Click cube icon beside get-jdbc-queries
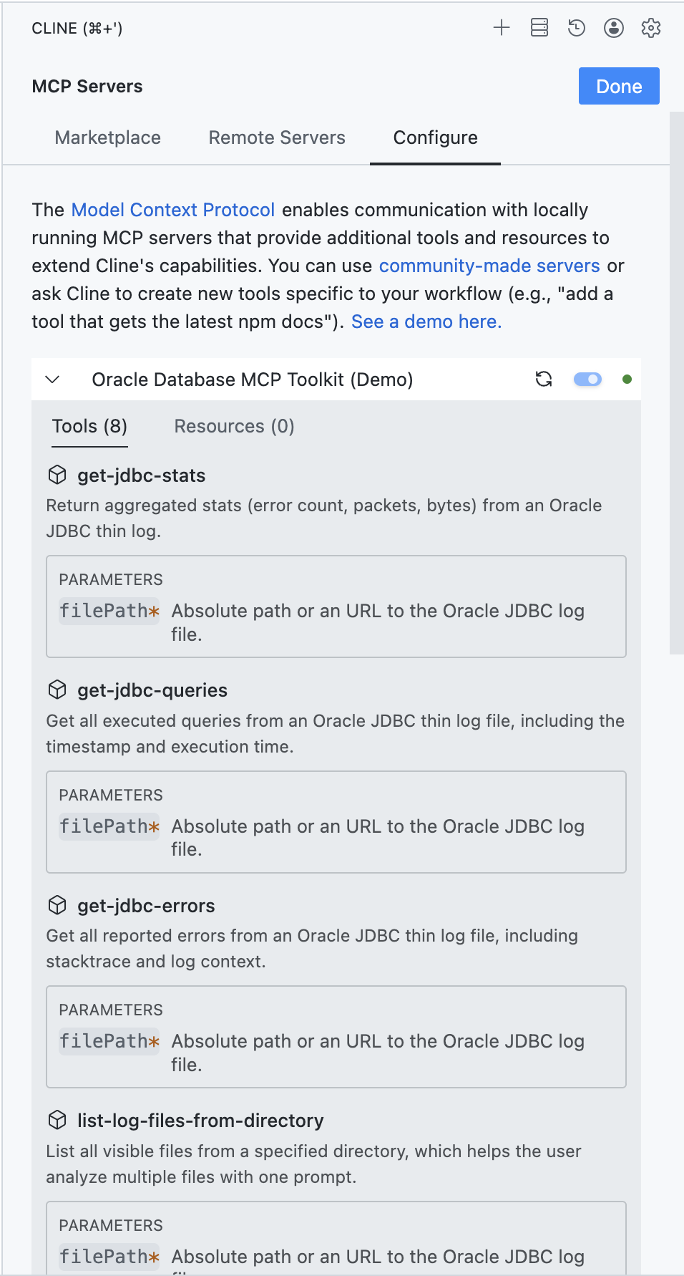Screen dimensions: 684x1276 coord(57,690)
